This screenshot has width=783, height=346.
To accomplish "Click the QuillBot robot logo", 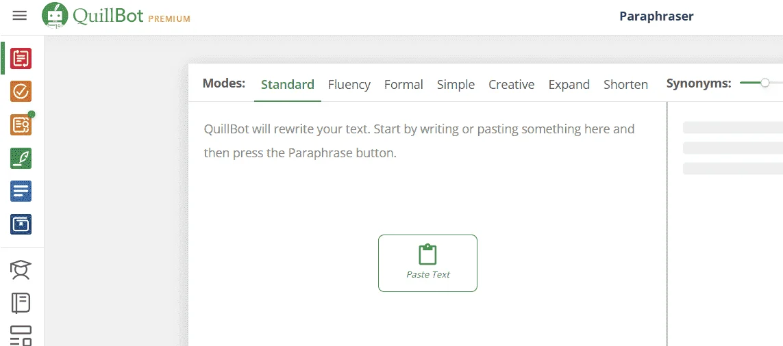I will pos(55,16).
